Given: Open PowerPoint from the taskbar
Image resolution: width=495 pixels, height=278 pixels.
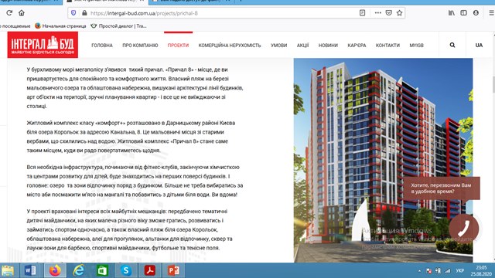Looking at the screenshot, I should [173, 270].
